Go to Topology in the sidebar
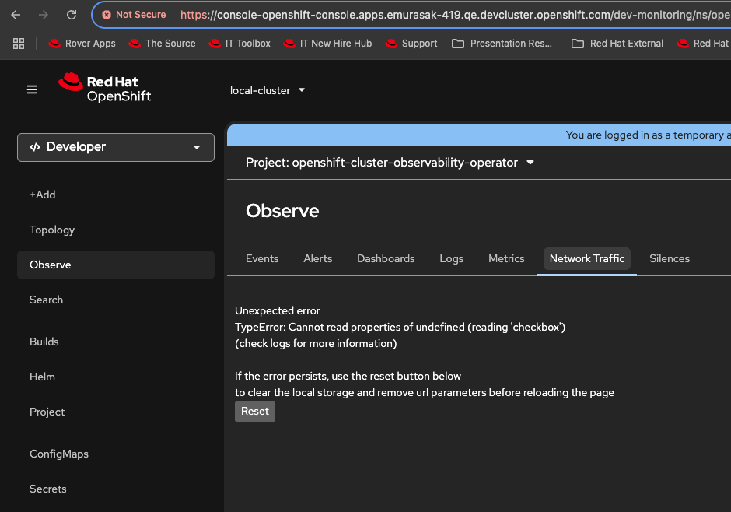731x512 pixels. coord(52,230)
